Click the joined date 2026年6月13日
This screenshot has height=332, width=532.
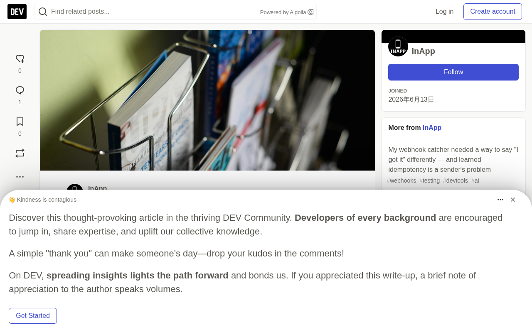[x=411, y=100]
